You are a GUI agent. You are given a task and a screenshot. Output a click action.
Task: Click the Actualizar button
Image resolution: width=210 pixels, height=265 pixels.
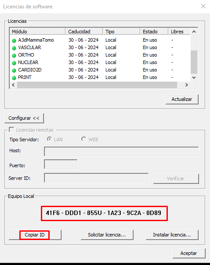[182, 99]
